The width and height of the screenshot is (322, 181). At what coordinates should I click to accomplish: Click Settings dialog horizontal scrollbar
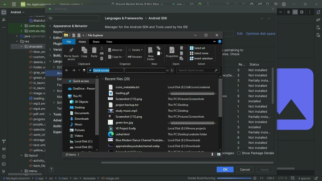click(x=187, y=163)
